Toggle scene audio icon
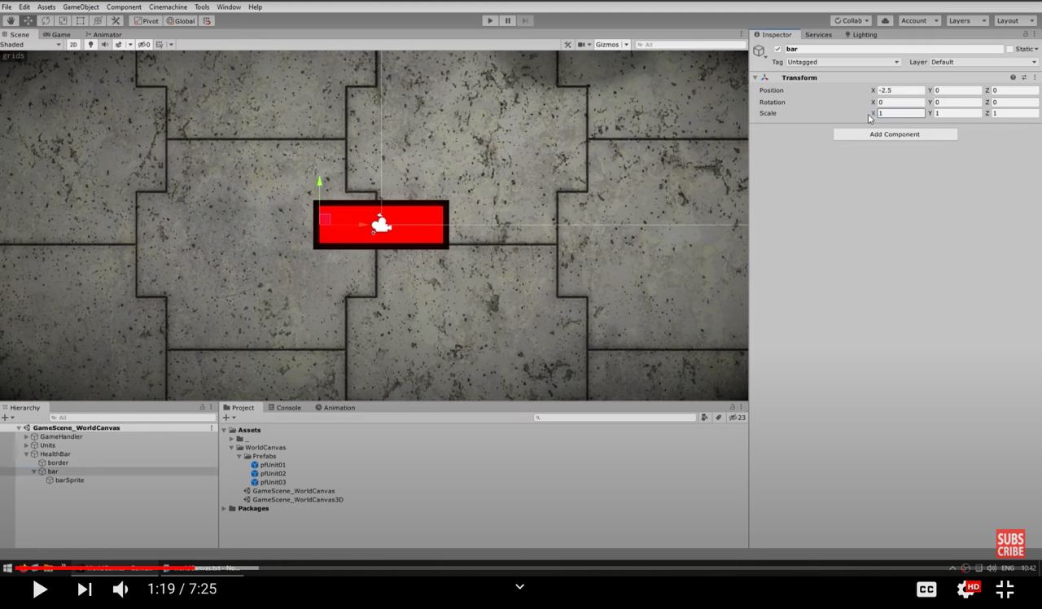Screen dimensions: 1042x609 104,45
